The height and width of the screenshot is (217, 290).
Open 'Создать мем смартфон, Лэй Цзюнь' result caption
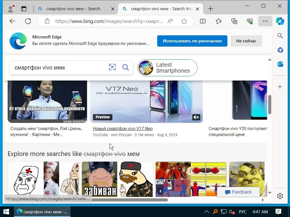click(x=46, y=131)
